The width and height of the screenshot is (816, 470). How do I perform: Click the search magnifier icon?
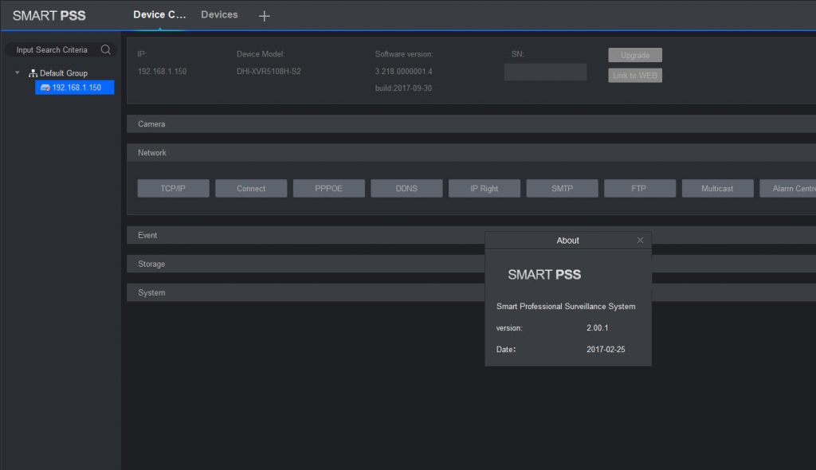coord(106,49)
